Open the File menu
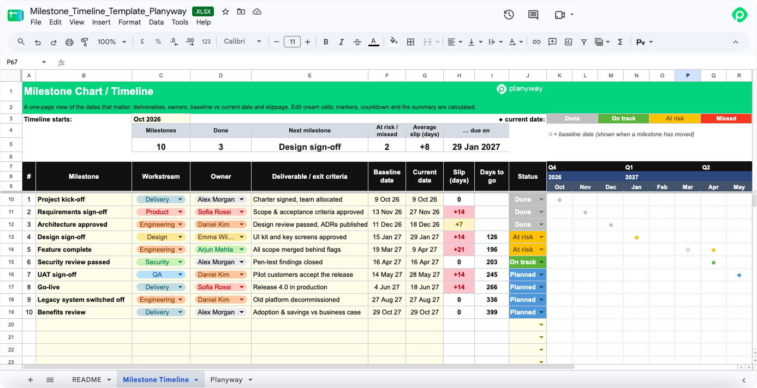The height and width of the screenshot is (388, 757). click(x=36, y=22)
